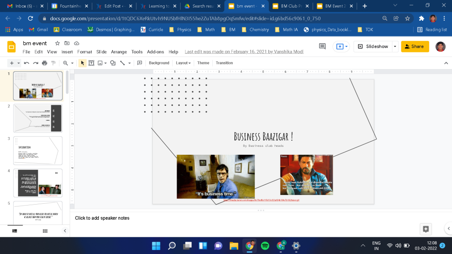
Task: Open the Theme panel
Action: click(203, 63)
